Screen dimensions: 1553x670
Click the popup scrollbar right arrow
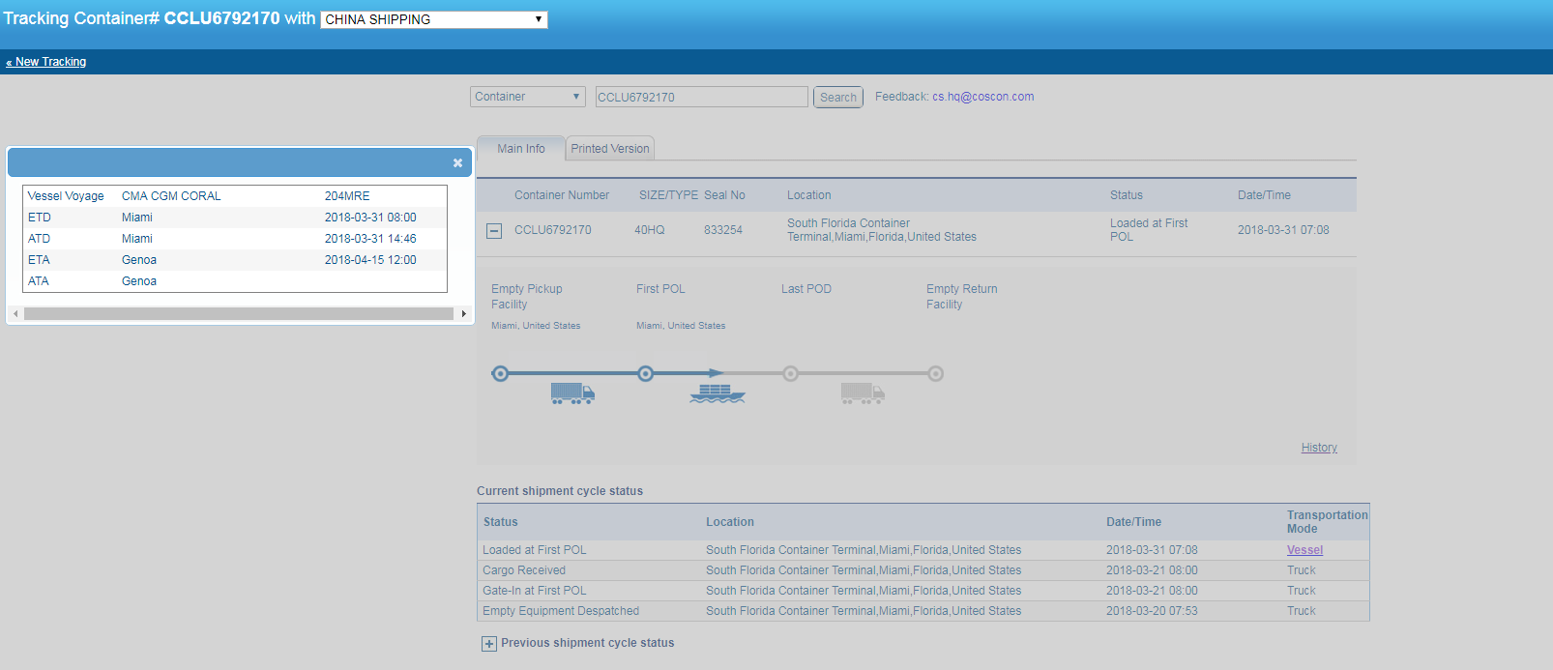point(464,314)
